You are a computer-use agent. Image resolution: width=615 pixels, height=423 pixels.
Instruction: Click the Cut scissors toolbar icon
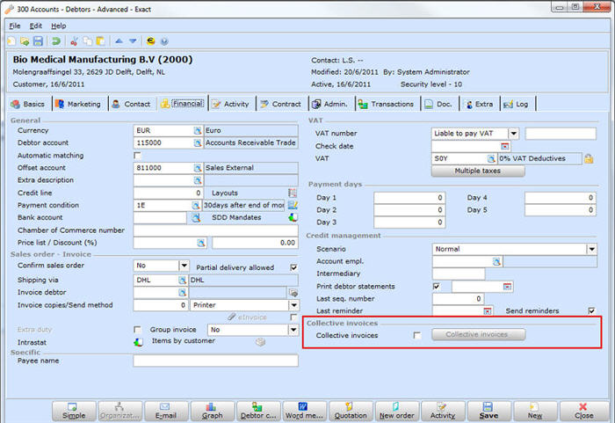coord(74,40)
